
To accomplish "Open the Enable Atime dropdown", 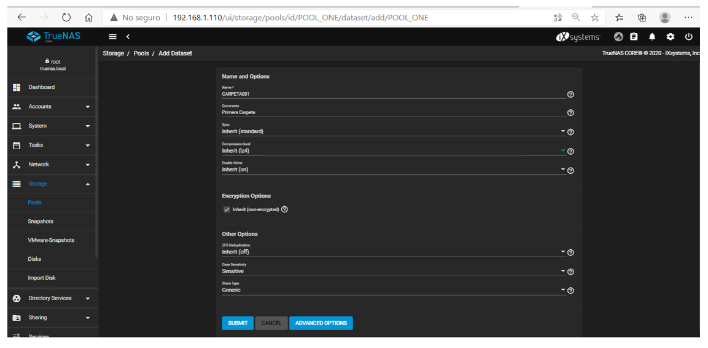I will click(x=394, y=170).
